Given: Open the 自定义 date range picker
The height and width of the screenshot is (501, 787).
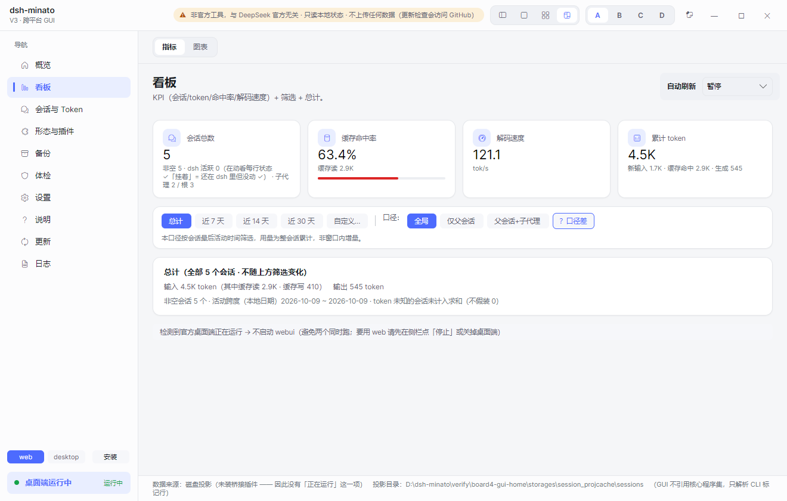Looking at the screenshot, I should (x=347, y=221).
